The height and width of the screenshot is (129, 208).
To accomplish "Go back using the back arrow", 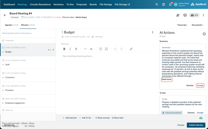I will click(5, 15).
